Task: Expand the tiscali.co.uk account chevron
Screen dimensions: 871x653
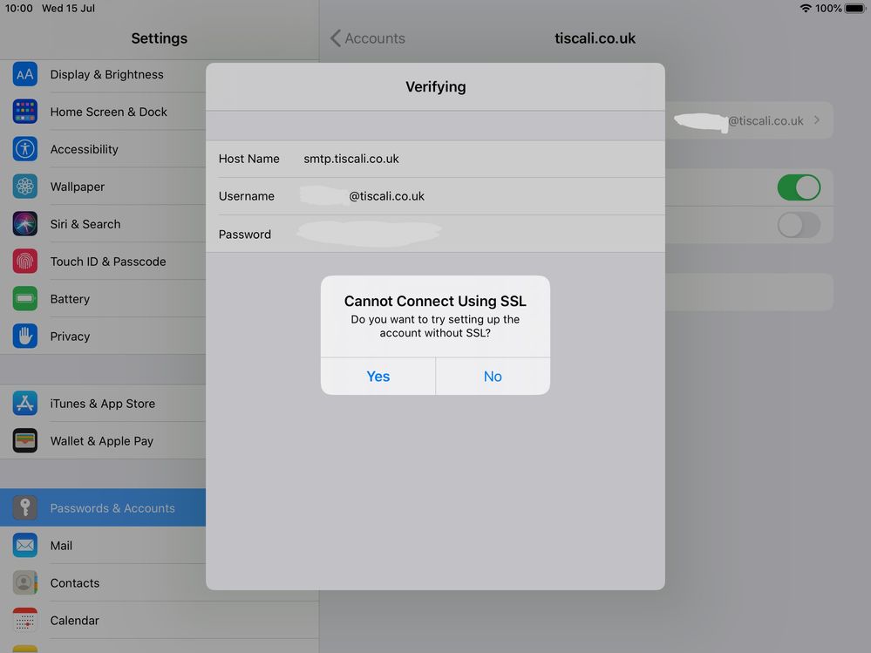Action: pyautogui.click(x=817, y=120)
